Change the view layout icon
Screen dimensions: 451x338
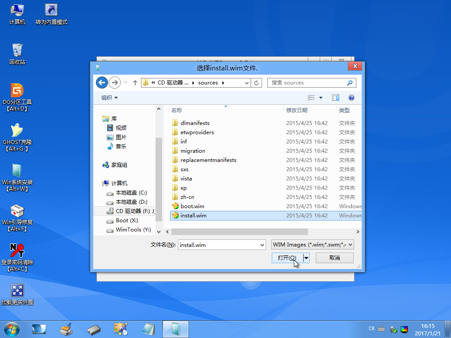tap(311, 98)
